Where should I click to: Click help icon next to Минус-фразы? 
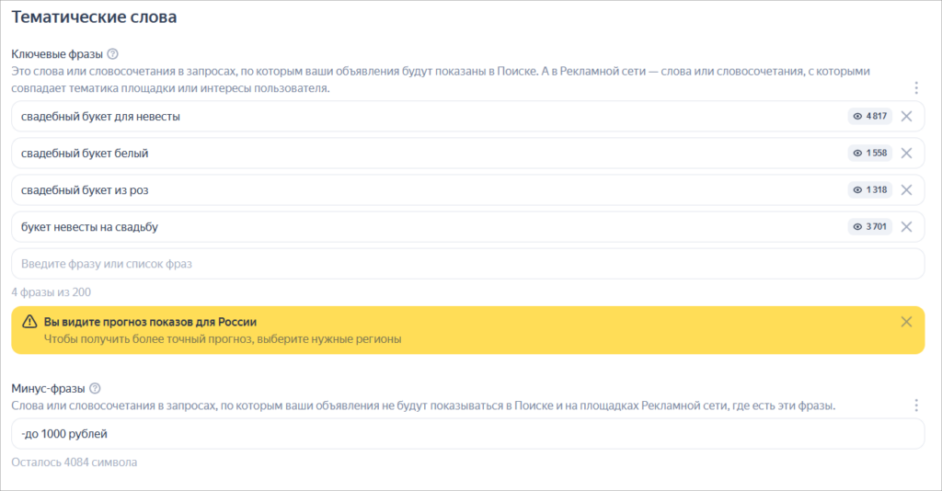click(95, 389)
